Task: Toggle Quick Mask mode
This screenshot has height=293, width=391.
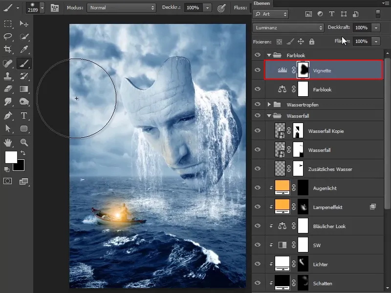Action: click(7, 181)
